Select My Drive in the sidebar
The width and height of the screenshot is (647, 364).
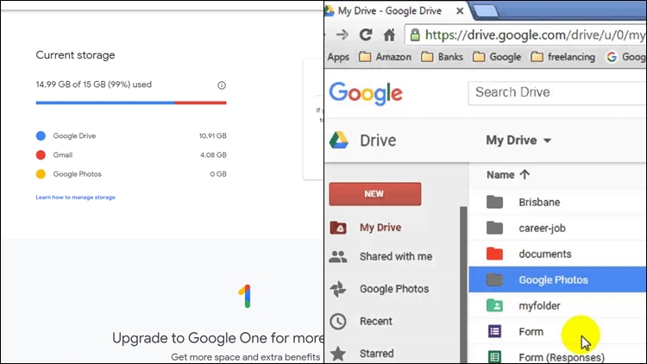point(380,228)
